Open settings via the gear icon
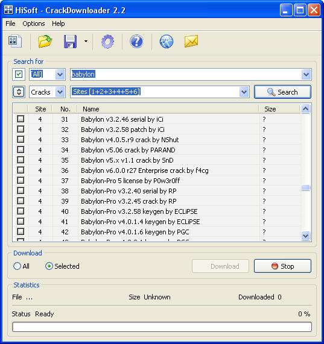The image size is (324, 344). (x=107, y=41)
